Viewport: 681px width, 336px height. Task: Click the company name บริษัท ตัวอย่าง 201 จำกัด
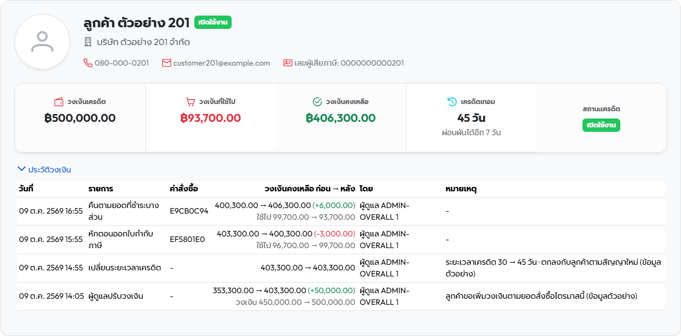tap(143, 42)
